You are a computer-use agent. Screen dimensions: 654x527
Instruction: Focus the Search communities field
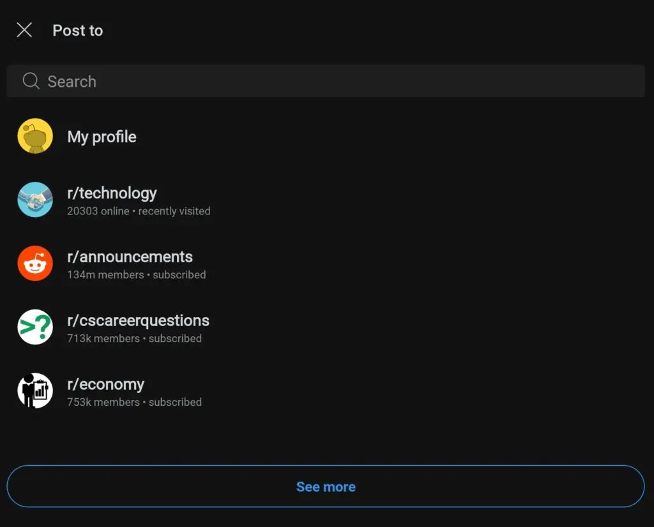(326, 81)
